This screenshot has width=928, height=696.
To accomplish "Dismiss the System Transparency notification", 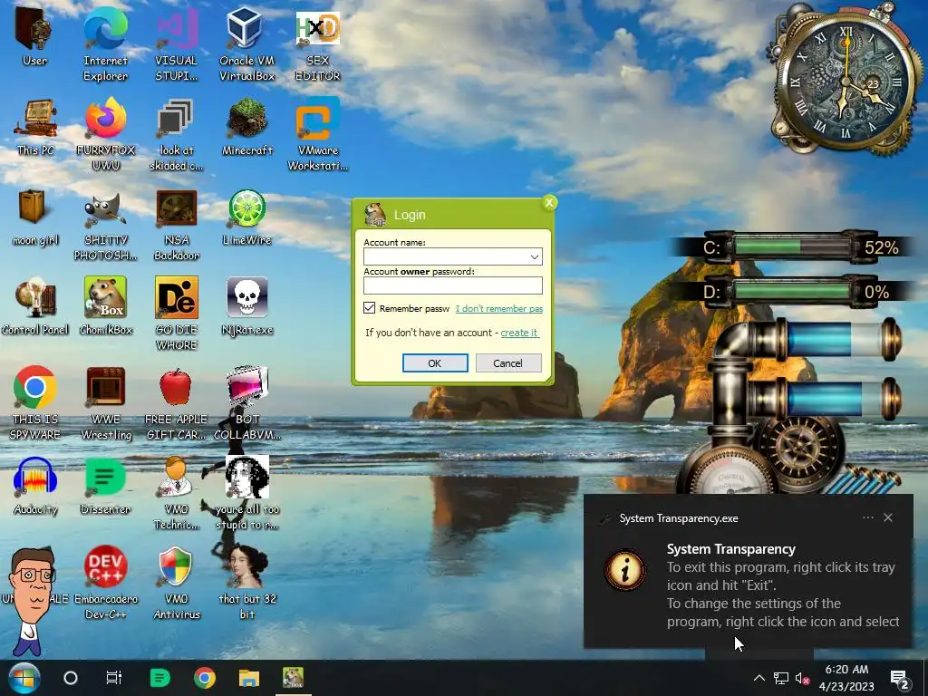I will pos(888,517).
